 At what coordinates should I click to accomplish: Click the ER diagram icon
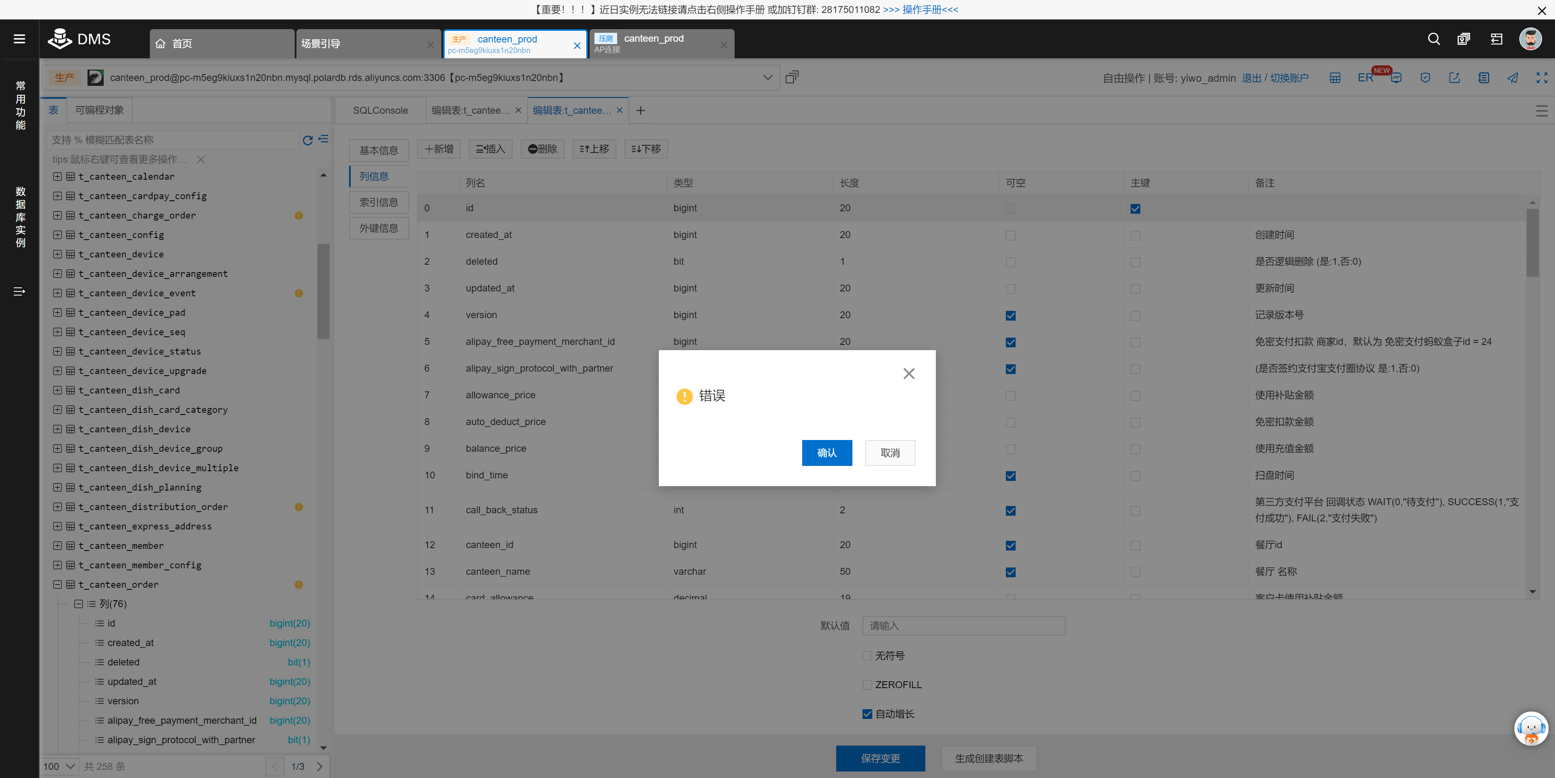click(x=1365, y=78)
